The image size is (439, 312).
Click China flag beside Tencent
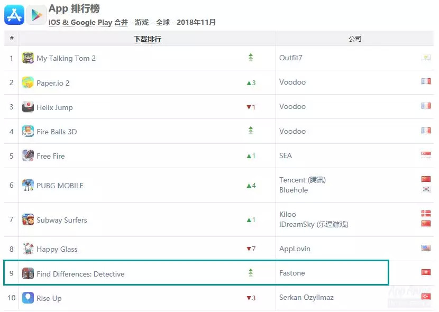pos(426,179)
